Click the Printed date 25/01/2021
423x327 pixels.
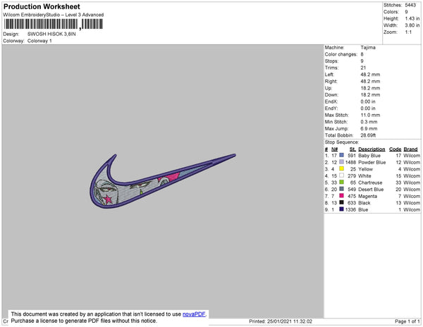(x=279, y=321)
